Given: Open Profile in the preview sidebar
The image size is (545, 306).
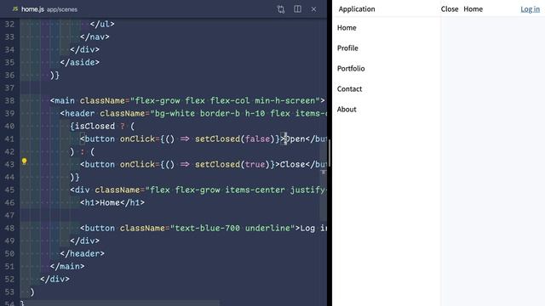Looking at the screenshot, I should [347, 48].
